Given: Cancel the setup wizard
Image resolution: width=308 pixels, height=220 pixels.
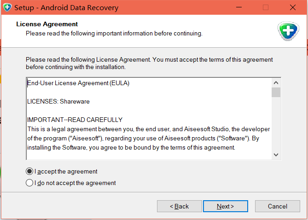Looking at the screenshot, I should click(x=278, y=206).
